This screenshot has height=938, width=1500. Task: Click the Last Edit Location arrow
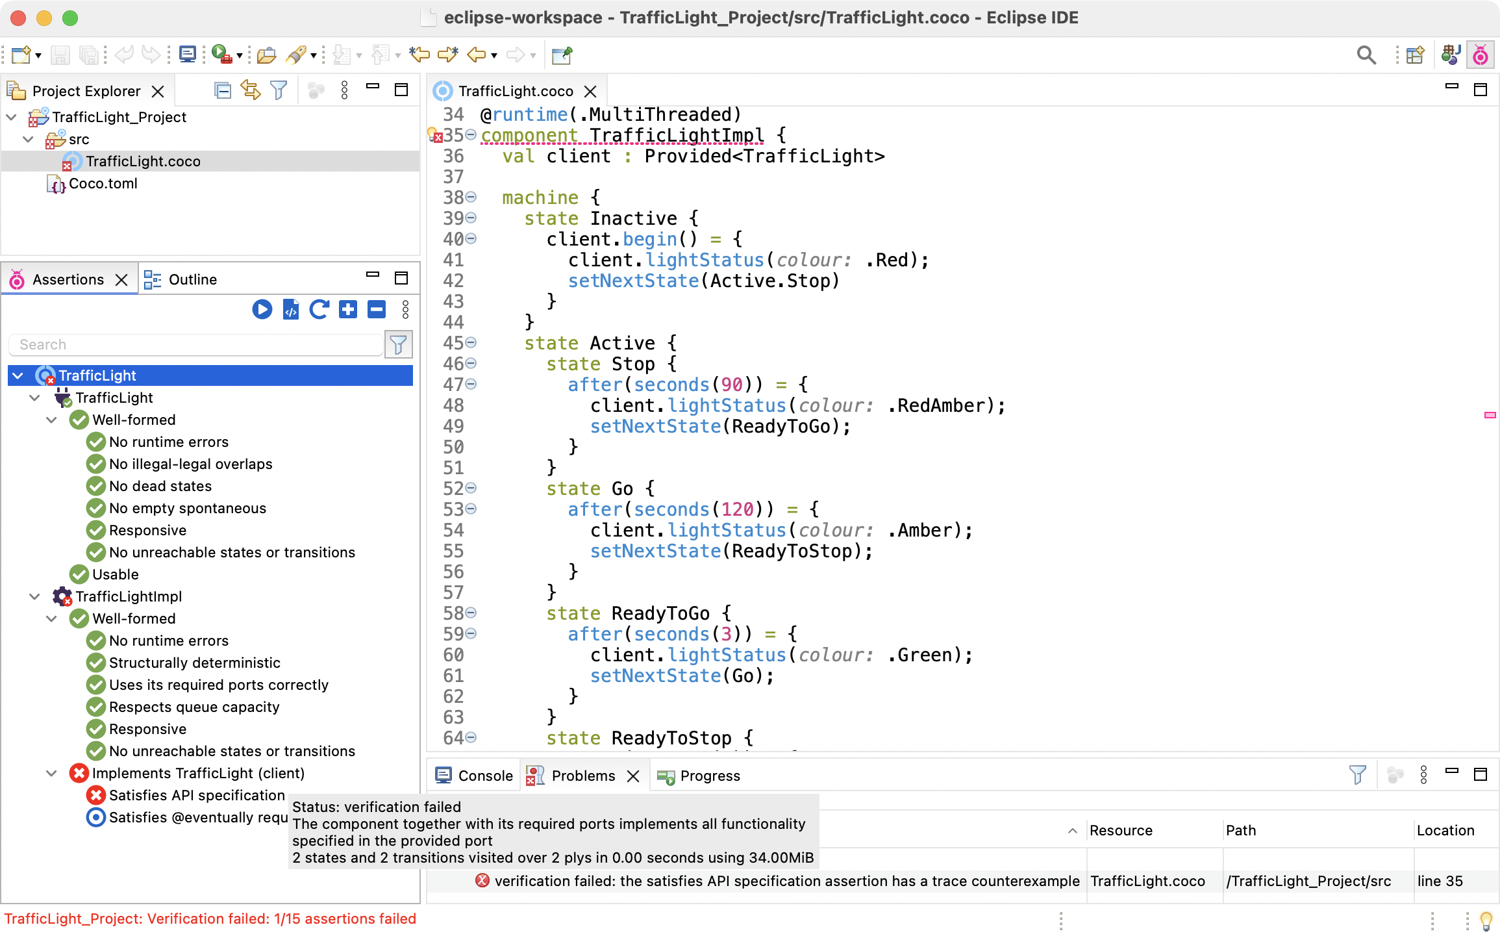click(x=419, y=55)
